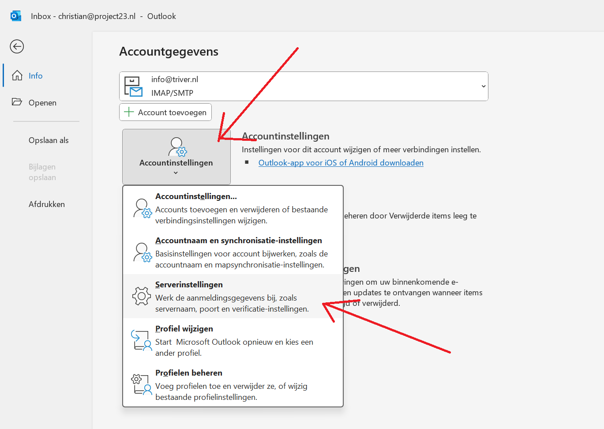Choose Accountnaam en synchronisatie-instellingen entry
Image resolution: width=604 pixels, height=429 pixels.
[233, 252]
